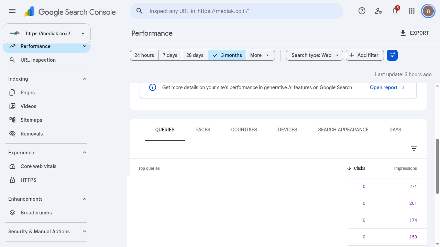Open the main hamburger menu
The image size is (440, 247).
click(12, 11)
